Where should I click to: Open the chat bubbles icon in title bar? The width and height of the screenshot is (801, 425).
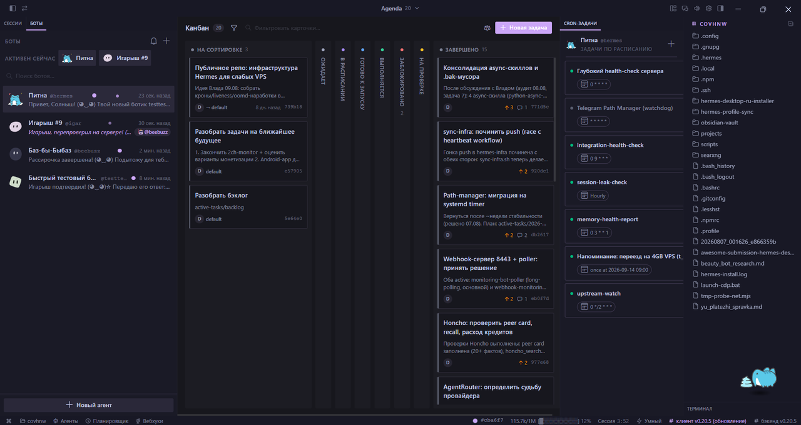pos(685,9)
